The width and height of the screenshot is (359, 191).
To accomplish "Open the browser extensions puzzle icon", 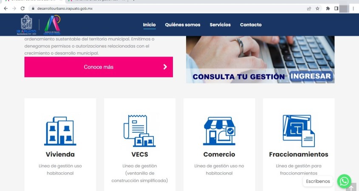I will click(328, 8).
